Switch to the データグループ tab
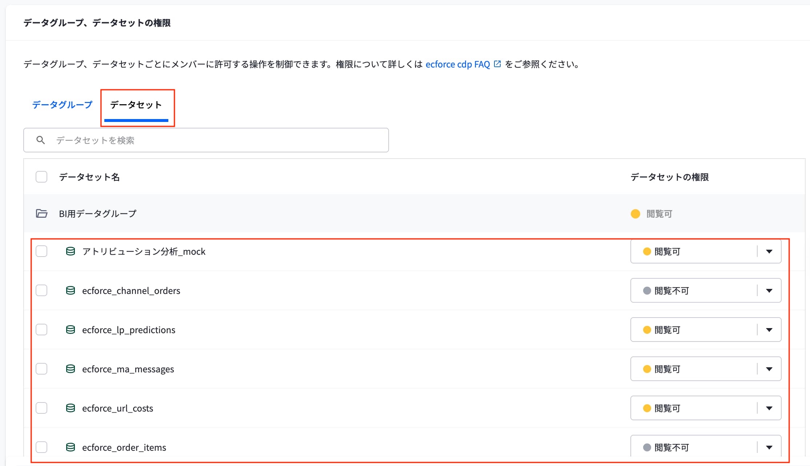Screen dimensions: 810x466 [x=62, y=105]
